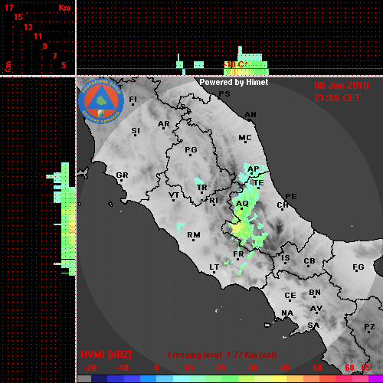Click the PS city label
This screenshot has height=383, width=383.
click(x=224, y=94)
